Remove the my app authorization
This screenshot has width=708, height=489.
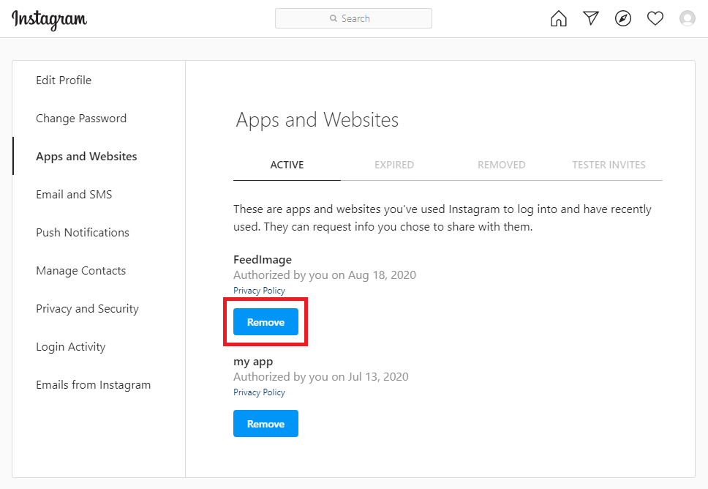[266, 423]
